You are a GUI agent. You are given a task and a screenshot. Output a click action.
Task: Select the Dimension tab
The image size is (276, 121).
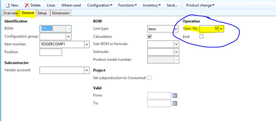pos(60,13)
